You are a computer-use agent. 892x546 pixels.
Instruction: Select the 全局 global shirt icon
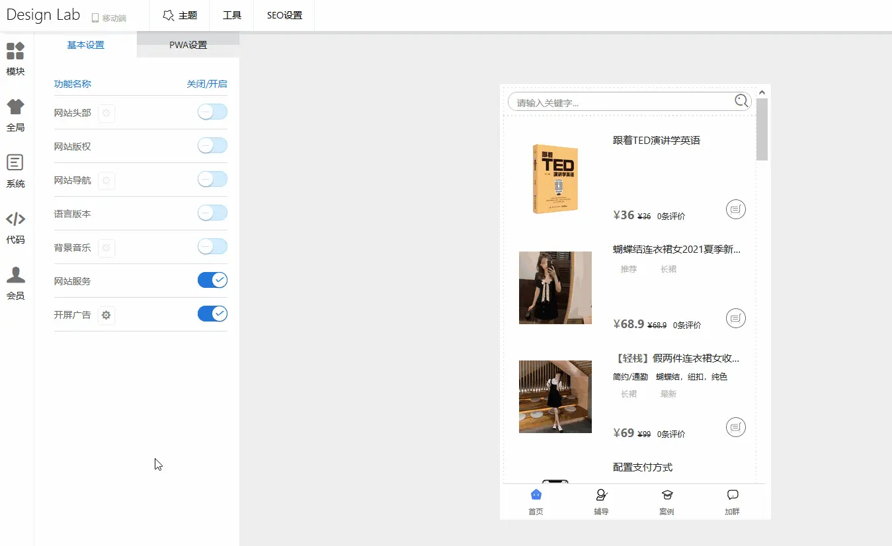pos(15,108)
